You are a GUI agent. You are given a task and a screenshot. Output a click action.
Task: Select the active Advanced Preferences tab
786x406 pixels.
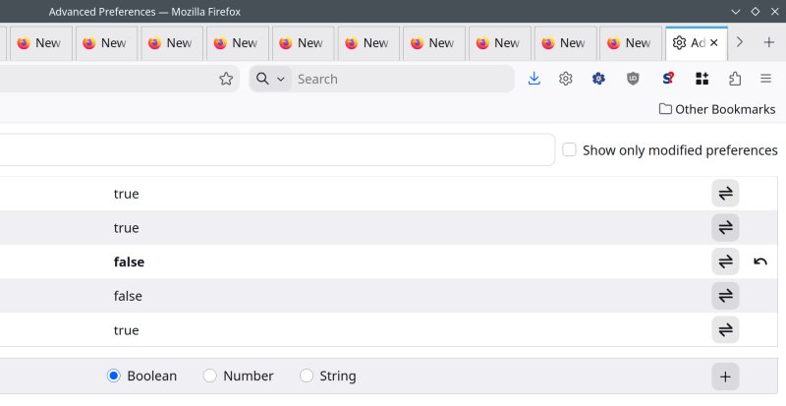[697, 42]
